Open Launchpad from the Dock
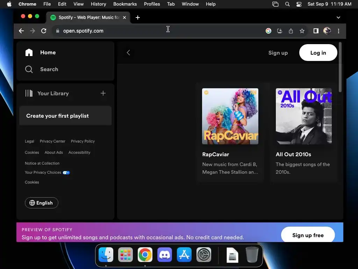This screenshot has width=358, height=269. pos(126,255)
